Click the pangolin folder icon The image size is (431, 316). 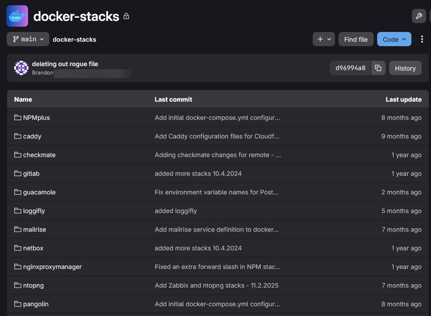18,304
